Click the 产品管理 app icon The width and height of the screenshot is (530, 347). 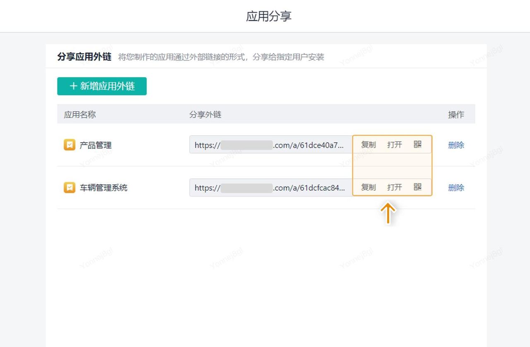(x=70, y=145)
